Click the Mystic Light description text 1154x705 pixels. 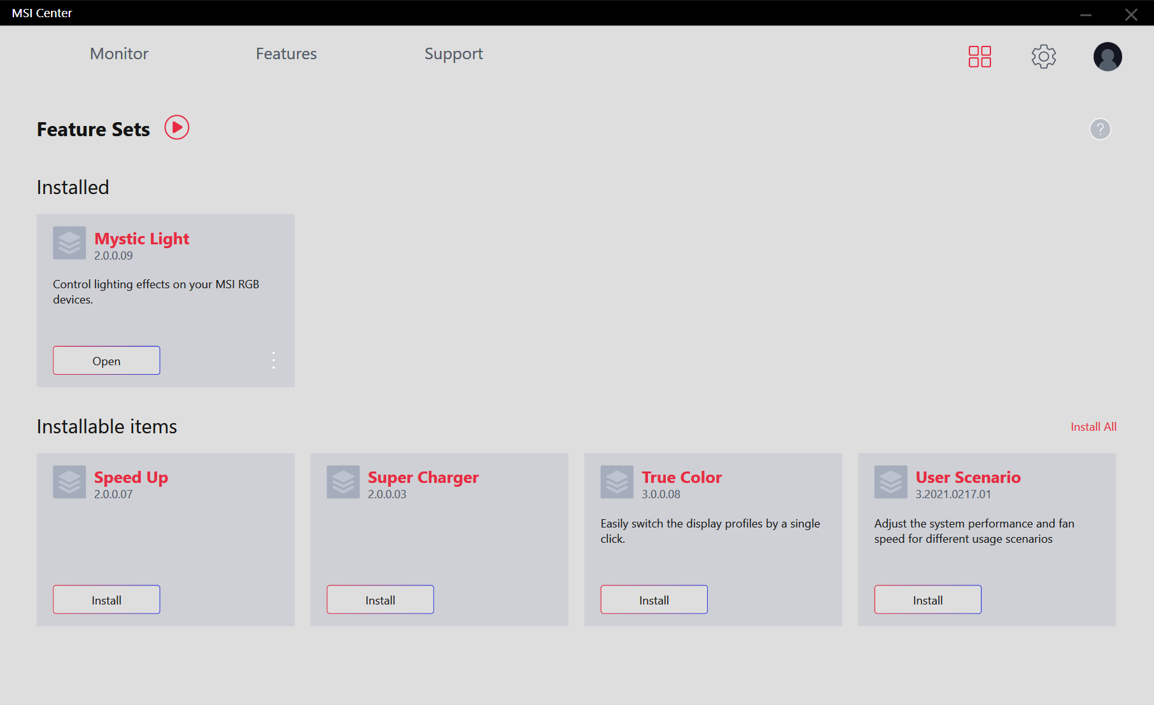click(x=156, y=291)
